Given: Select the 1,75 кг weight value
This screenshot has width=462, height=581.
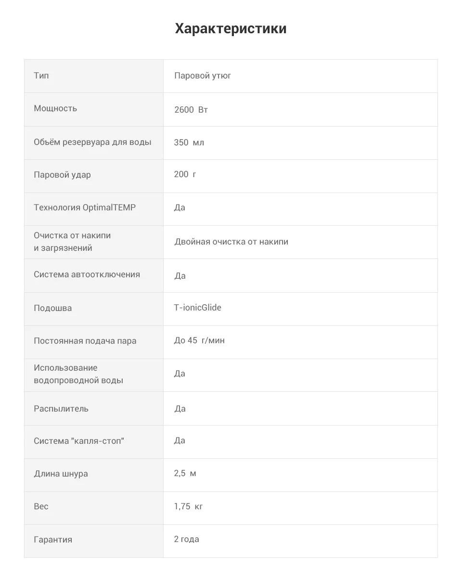Looking at the screenshot, I should pos(189,506).
